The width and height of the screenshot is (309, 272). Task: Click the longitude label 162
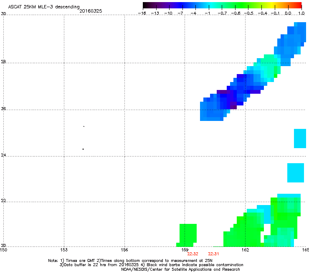click(x=245, y=250)
